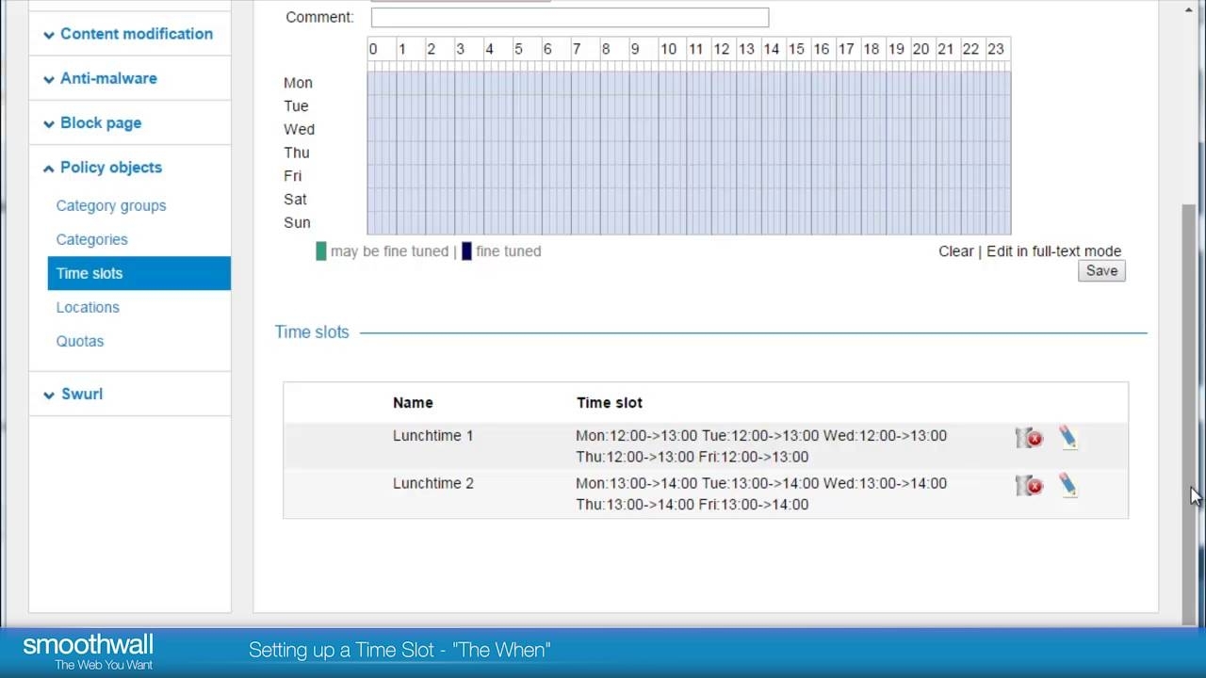
Task: Click Lunchtime 2 schedule text Mon:13:00->14:00
Action: point(637,483)
